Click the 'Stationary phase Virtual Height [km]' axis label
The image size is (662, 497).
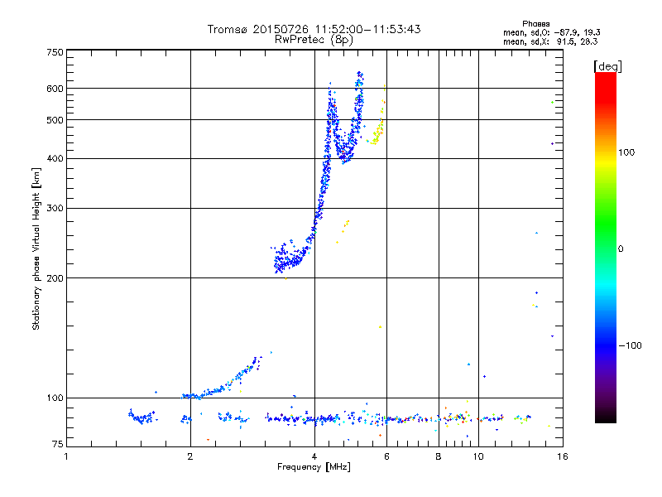[x=36, y=248]
